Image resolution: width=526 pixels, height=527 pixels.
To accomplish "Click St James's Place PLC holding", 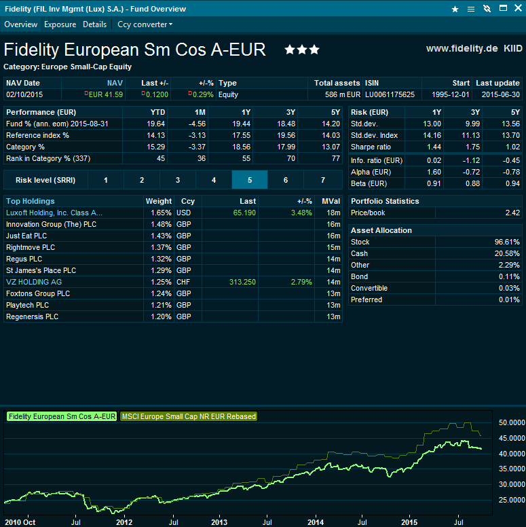I will tap(41, 270).
